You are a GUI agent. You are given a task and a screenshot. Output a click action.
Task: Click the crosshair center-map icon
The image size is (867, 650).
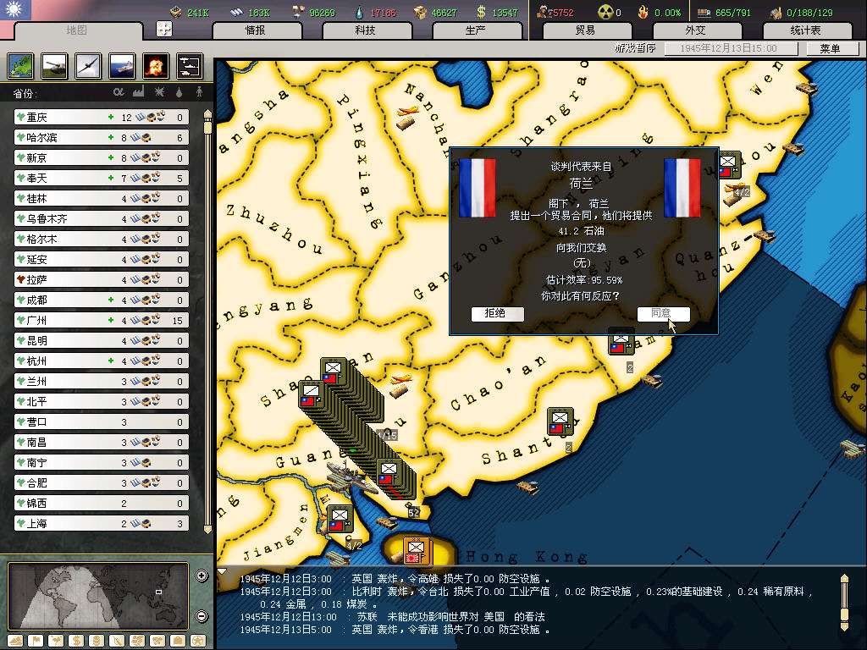click(164, 29)
